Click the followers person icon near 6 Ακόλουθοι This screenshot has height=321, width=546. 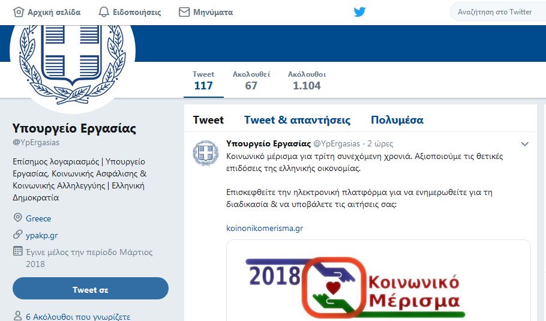point(17,316)
